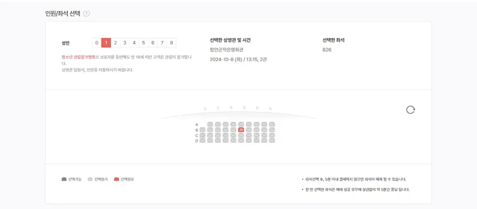Pick the leftmost seat in row C
This screenshot has width=477, height=209.
(203, 135)
